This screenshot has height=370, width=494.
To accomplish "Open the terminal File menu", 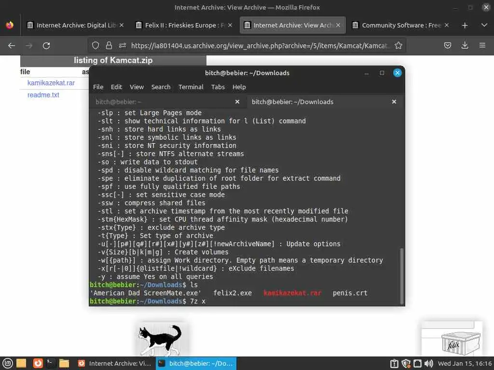I will tap(98, 87).
